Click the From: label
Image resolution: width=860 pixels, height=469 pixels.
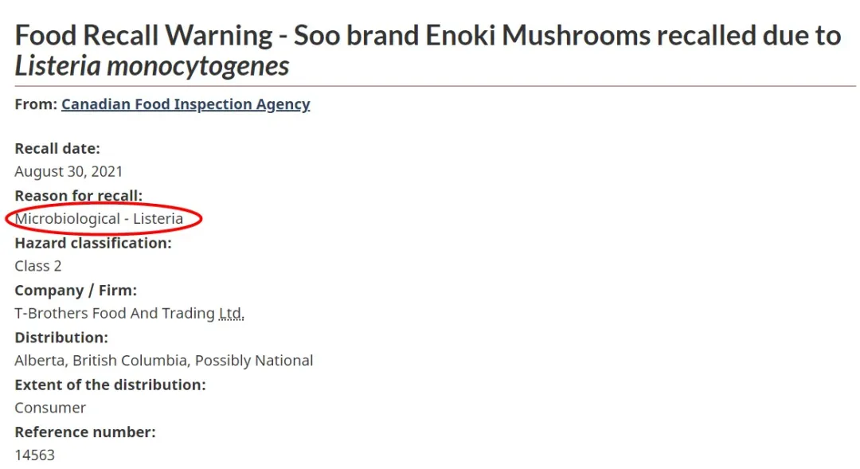tap(36, 104)
